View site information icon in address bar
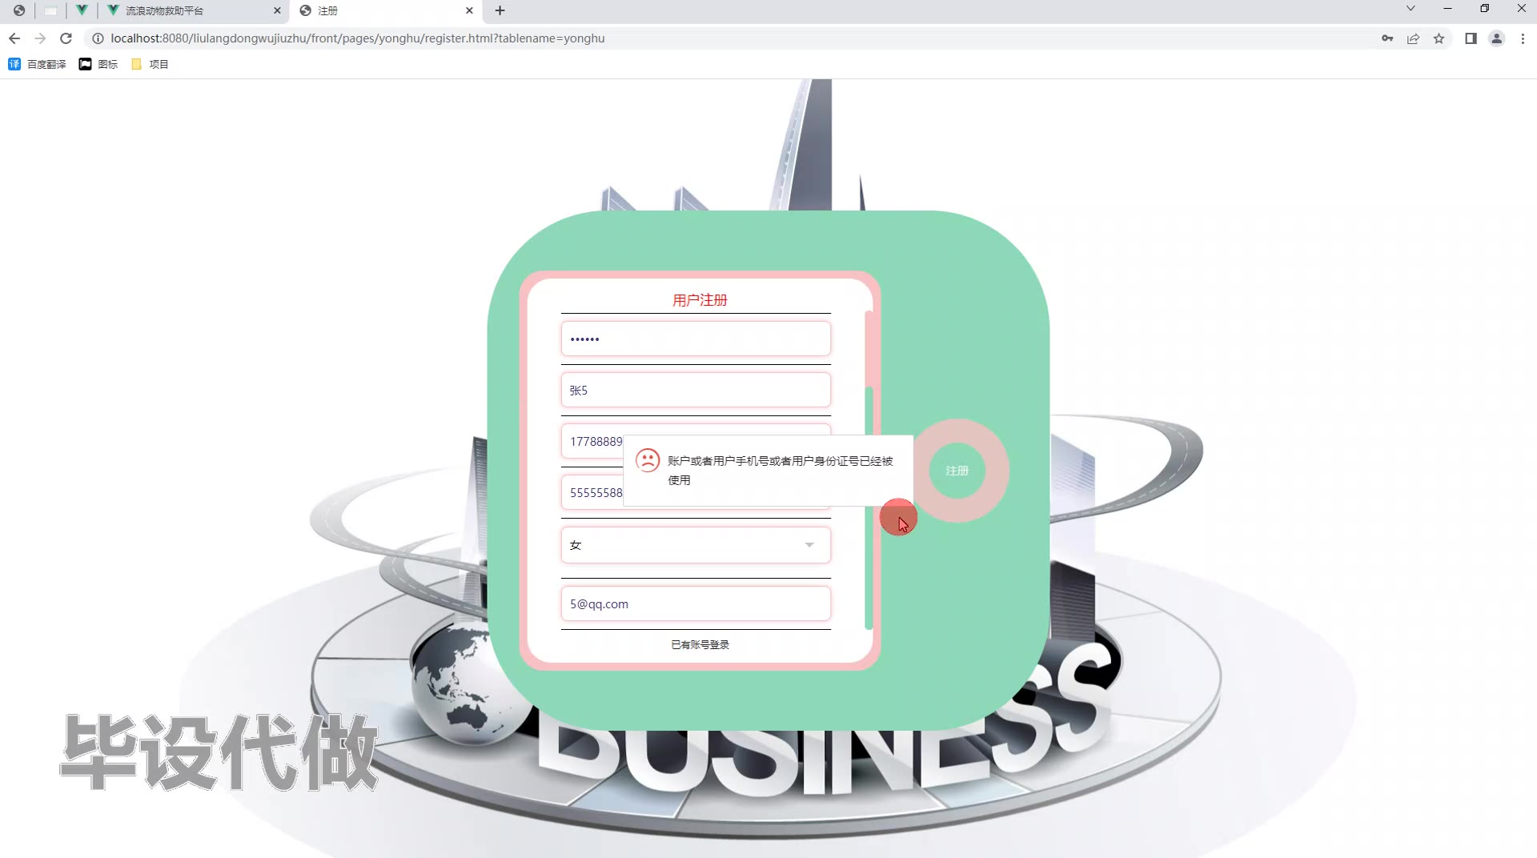Image resolution: width=1537 pixels, height=858 pixels. click(x=98, y=38)
